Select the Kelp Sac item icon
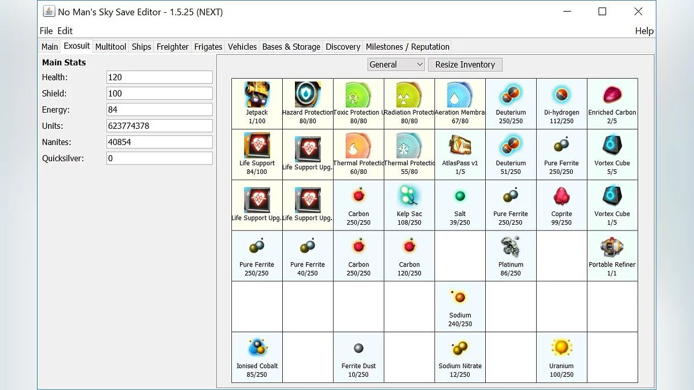 tap(409, 196)
